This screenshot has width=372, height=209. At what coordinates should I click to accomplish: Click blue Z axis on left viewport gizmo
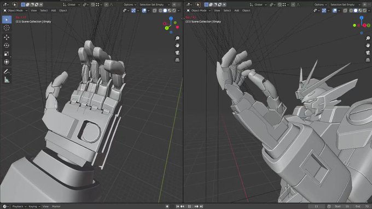pyautogui.click(x=171, y=19)
